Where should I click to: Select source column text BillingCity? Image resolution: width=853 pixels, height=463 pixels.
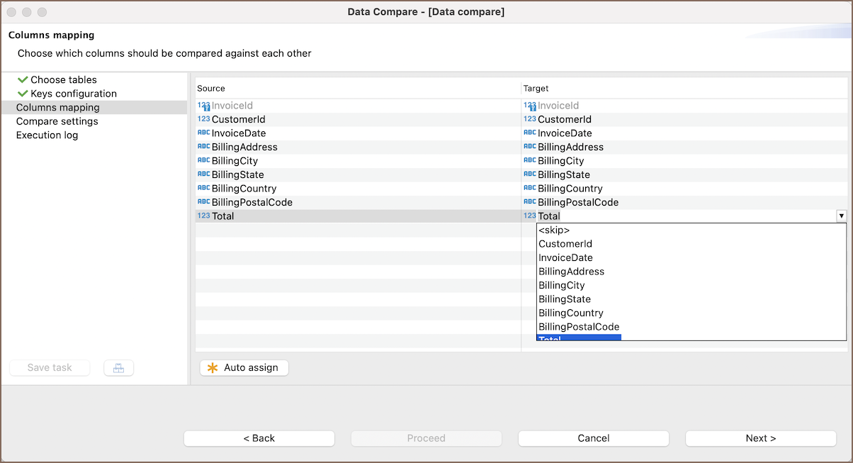pyautogui.click(x=235, y=161)
